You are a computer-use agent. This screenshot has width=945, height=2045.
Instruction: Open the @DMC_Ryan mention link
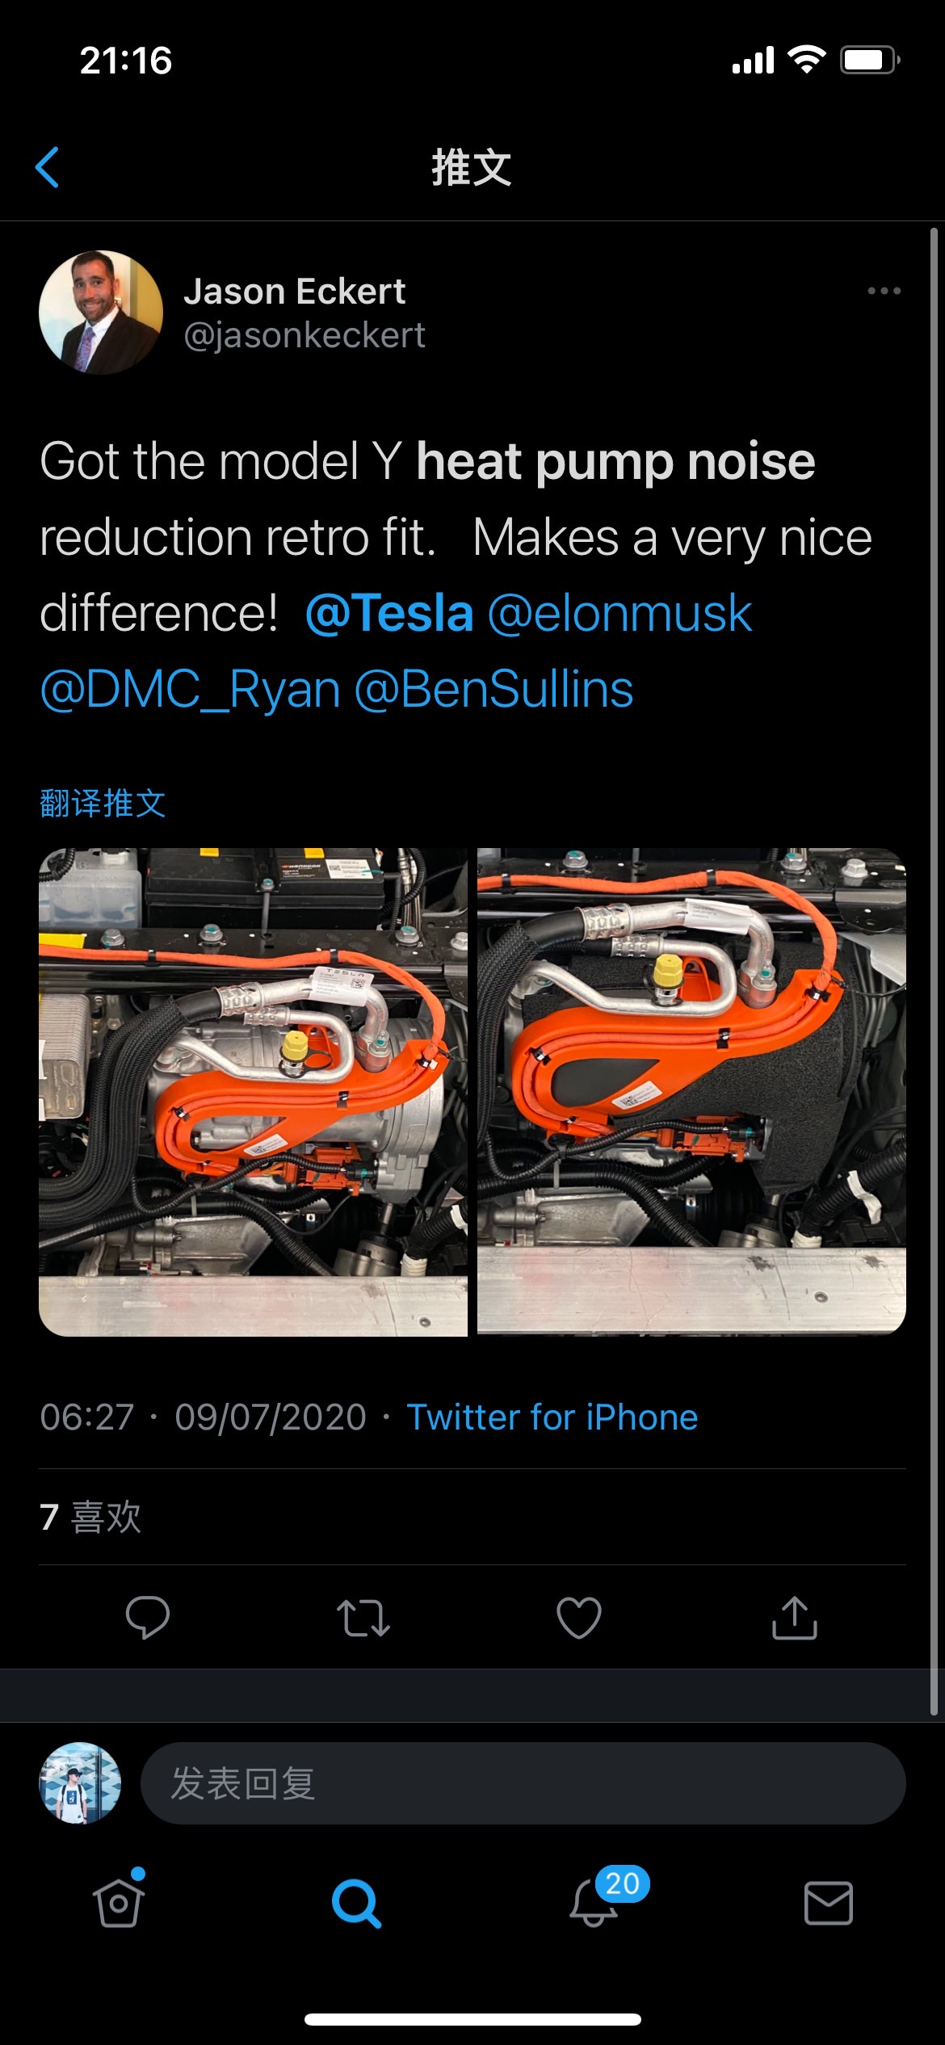(x=191, y=690)
